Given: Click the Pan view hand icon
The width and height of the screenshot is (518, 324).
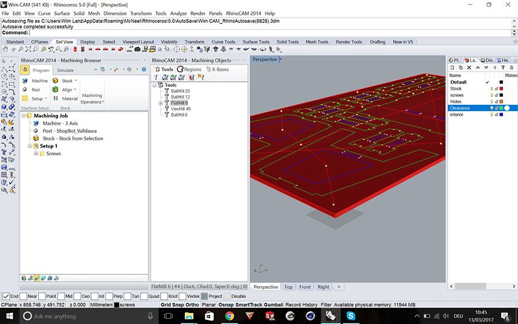Looking at the screenshot, I should click(x=5, y=49).
